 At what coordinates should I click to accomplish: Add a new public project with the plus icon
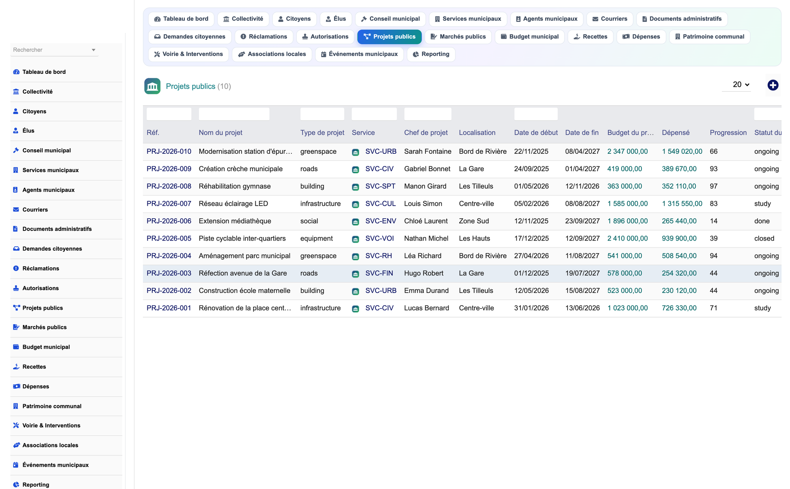point(773,85)
